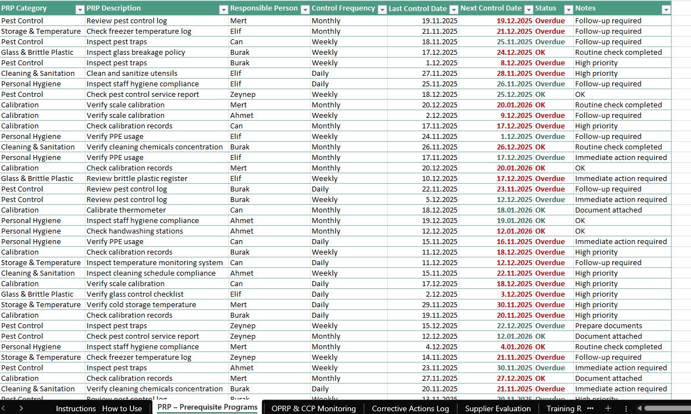Select next control date 19.01.2026
The height and width of the screenshot is (414, 691).
(x=496, y=220)
